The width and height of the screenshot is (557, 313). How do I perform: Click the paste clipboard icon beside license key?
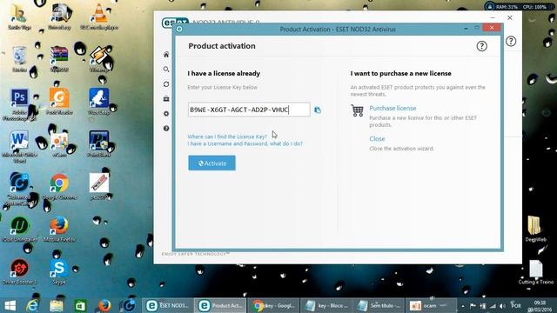point(318,110)
